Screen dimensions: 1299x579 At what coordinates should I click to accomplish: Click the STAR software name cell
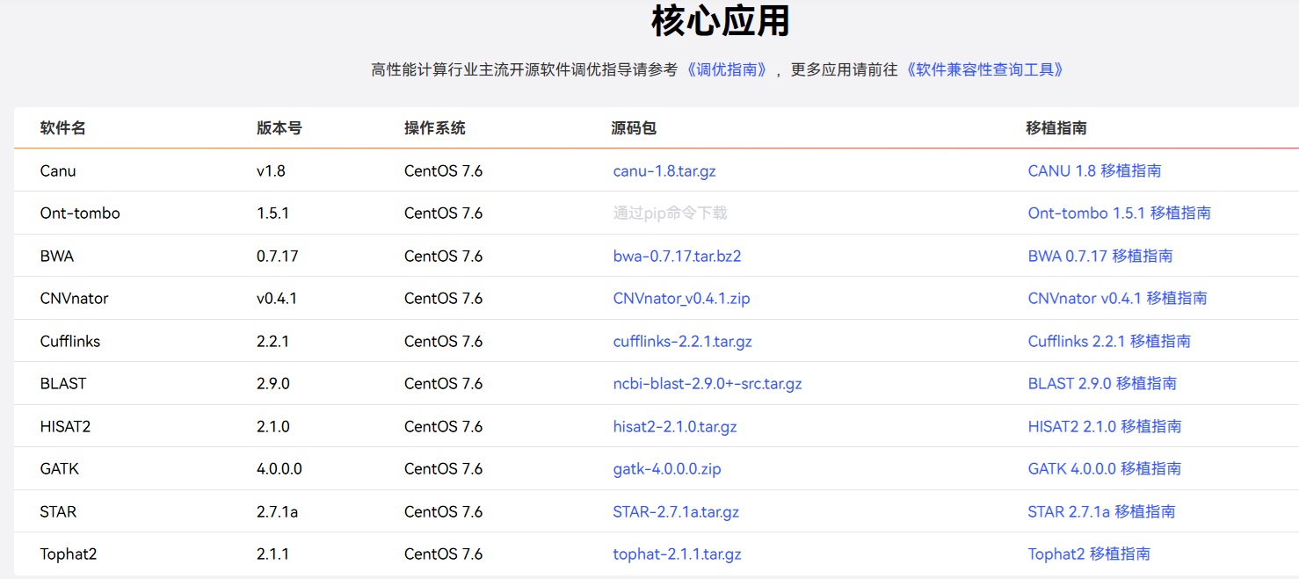(59, 511)
